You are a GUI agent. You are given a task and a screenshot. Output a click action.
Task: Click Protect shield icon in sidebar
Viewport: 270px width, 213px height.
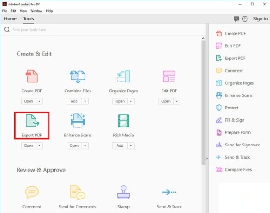coord(219,108)
